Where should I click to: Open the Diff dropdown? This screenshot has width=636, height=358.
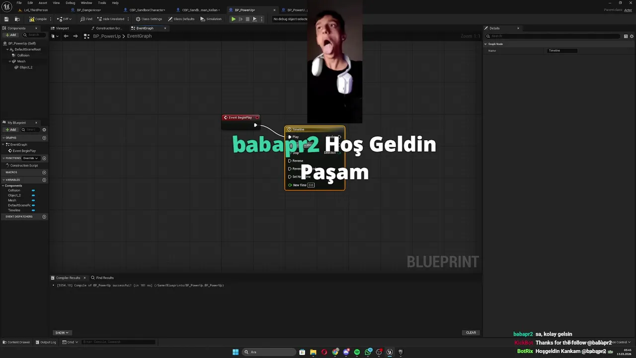(x=65, y=19)
